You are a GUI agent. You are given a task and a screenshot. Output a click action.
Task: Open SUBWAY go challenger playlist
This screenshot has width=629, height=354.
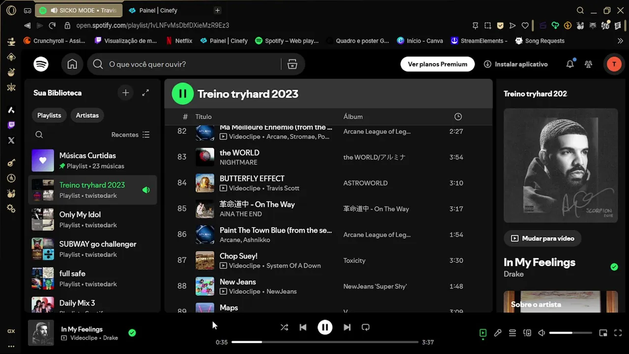click(92, 249)
